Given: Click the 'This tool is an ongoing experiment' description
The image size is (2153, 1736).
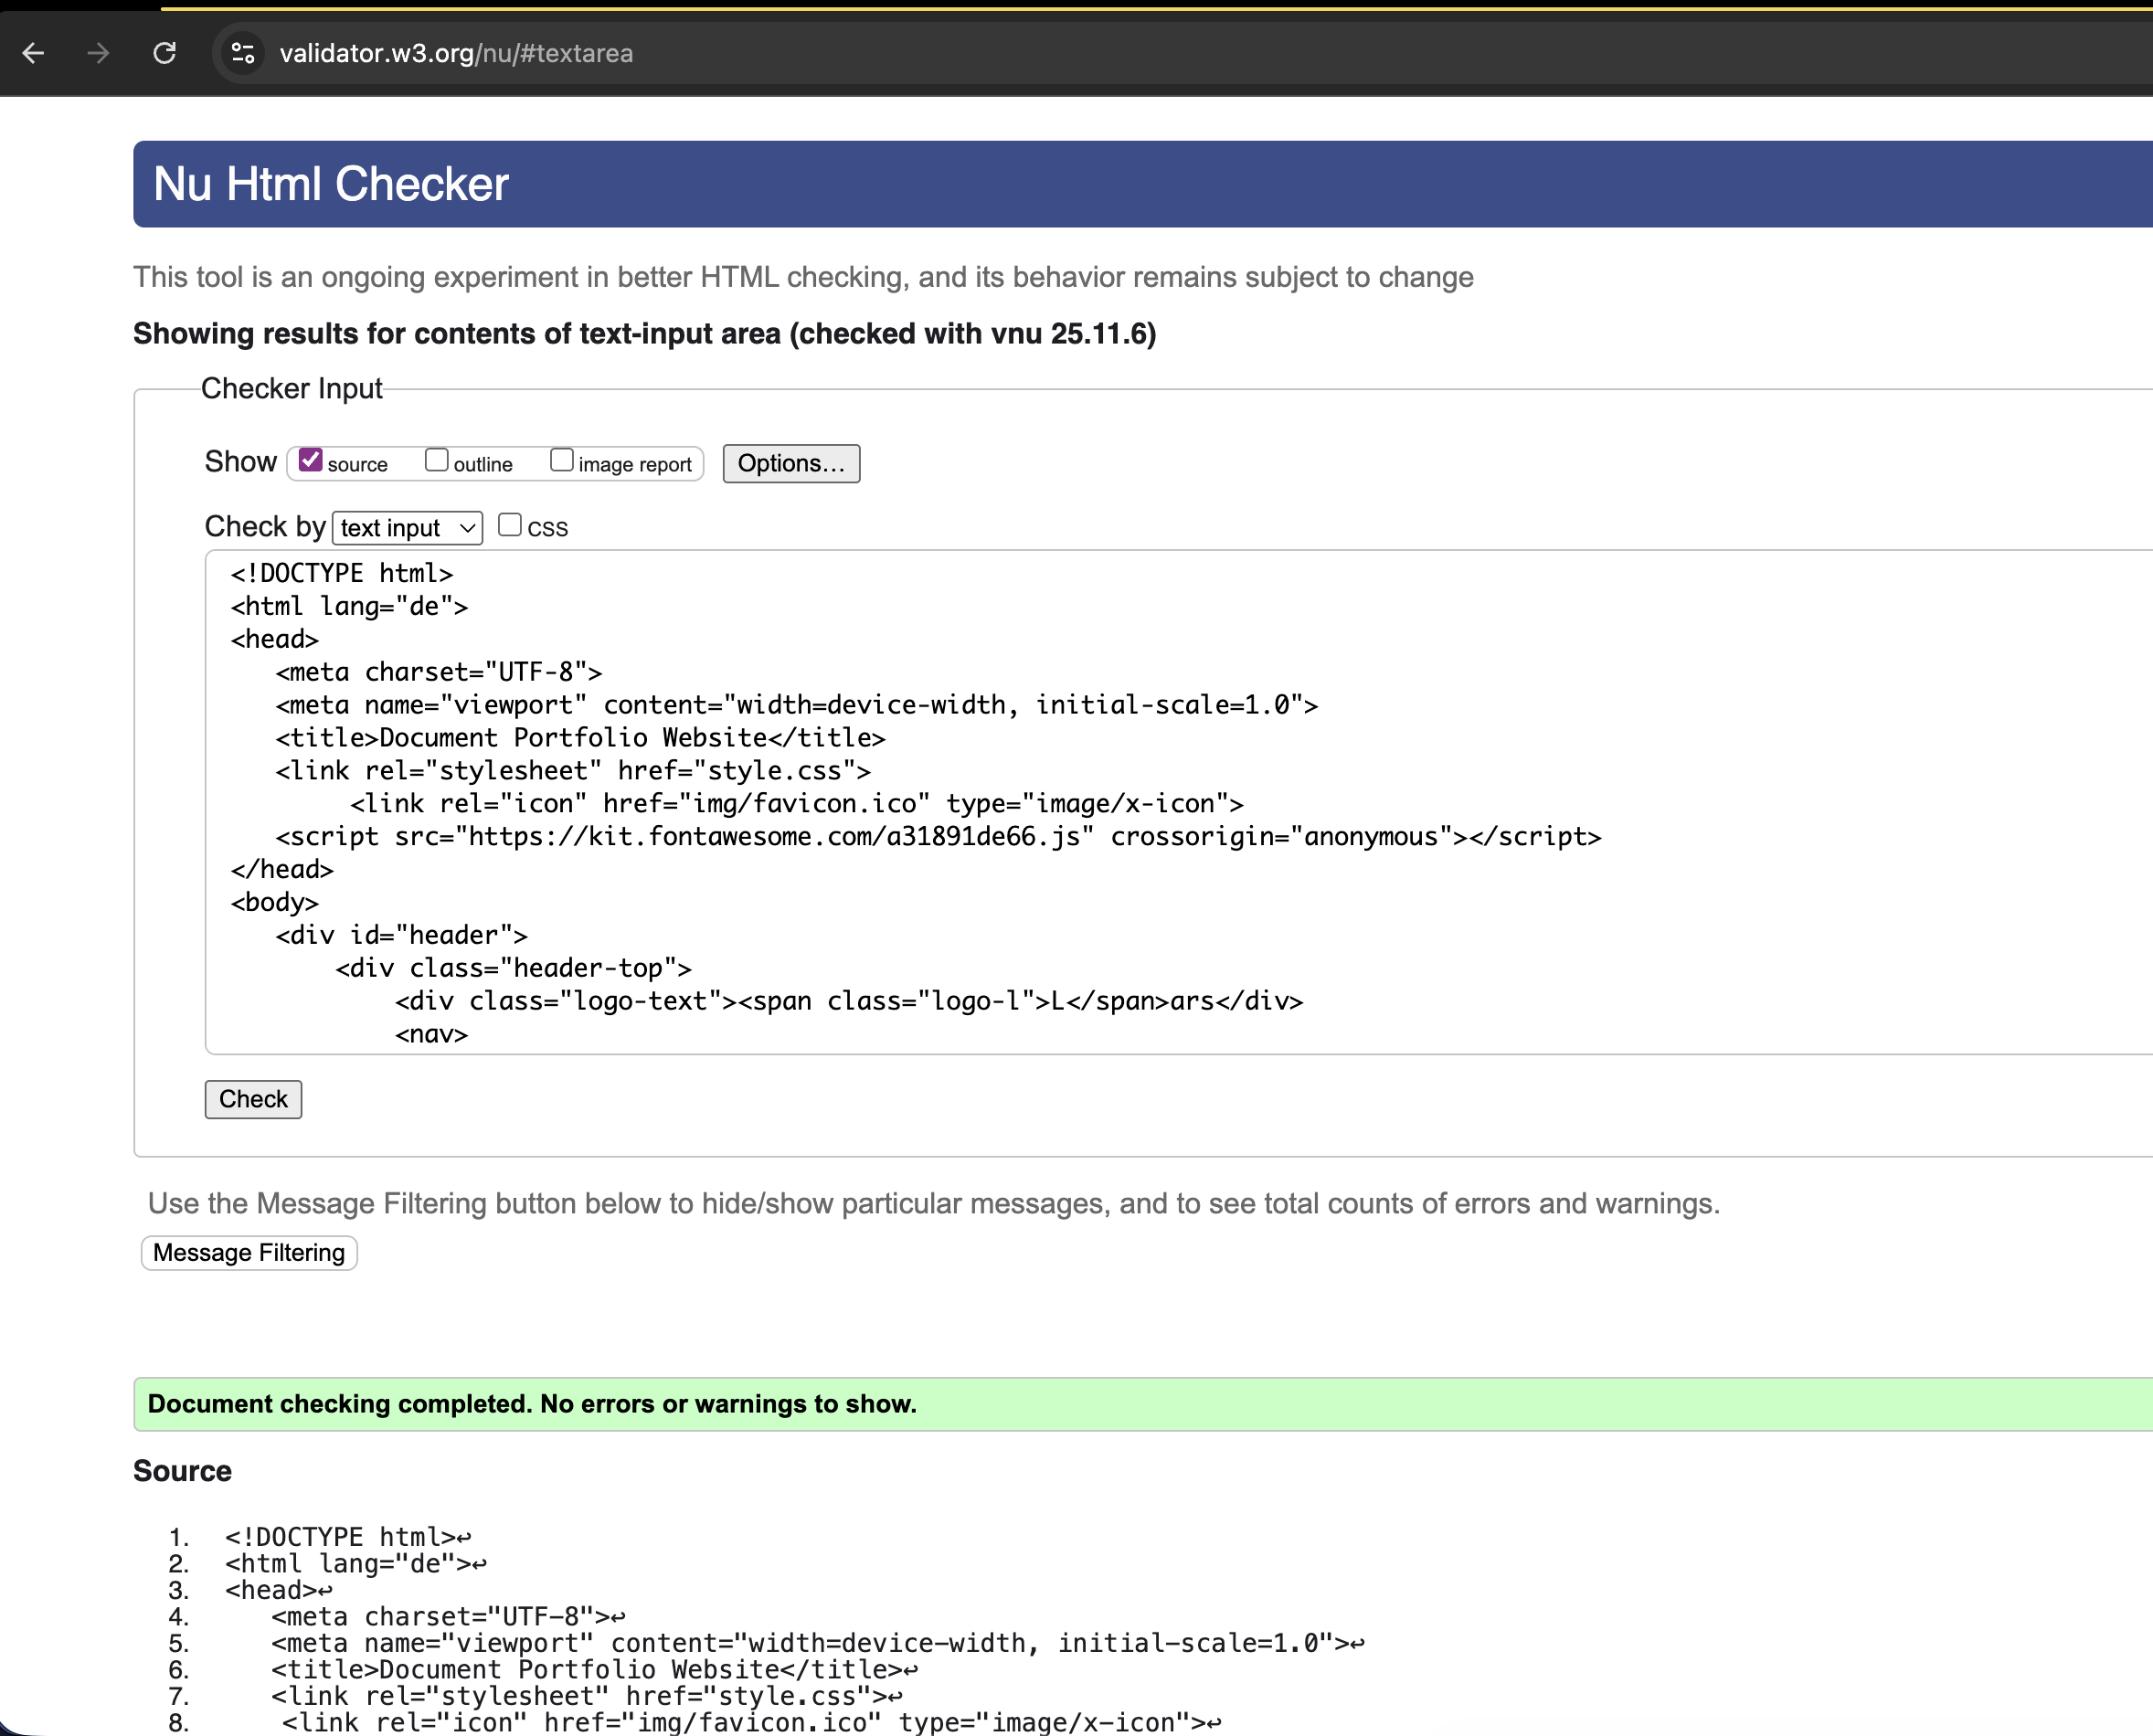Looking at the screenshot, I should click(x=803, y=277).
